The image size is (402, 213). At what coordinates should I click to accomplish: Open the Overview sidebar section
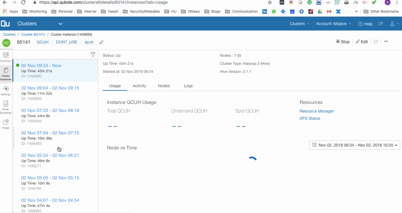point(5,57)
